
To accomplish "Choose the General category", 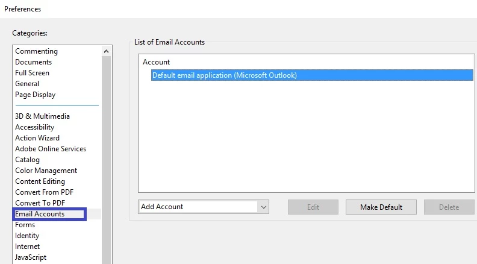I will pyautogui.click(x=27, y=84).
